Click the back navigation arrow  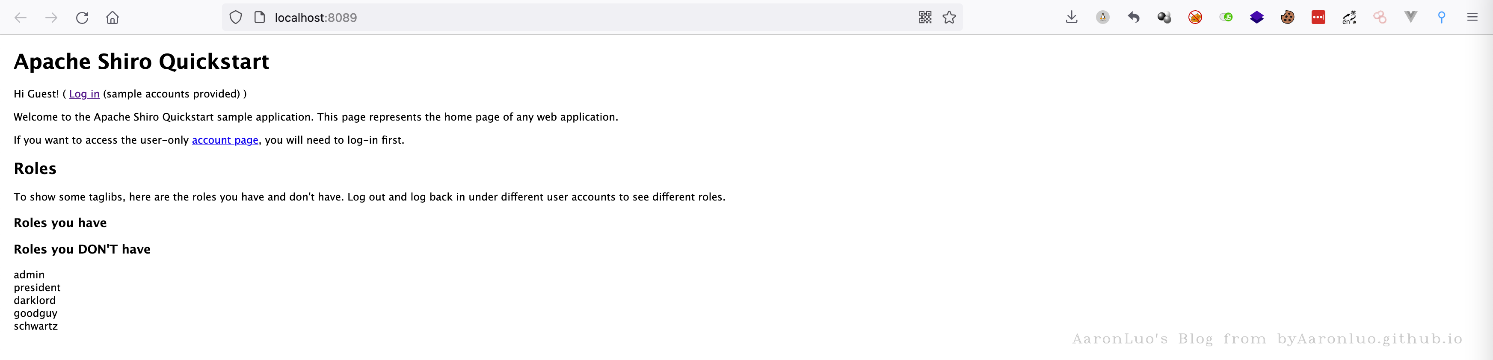(x=21, y=18)
